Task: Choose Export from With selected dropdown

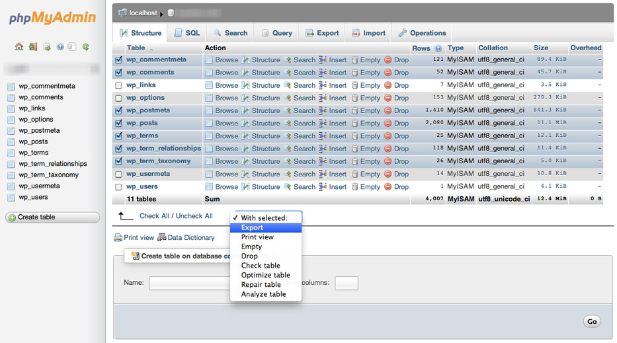Action: coord(266,227)
